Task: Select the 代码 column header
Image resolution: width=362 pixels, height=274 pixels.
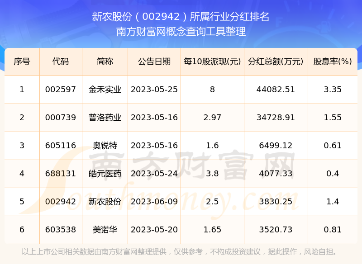Action: pos(61,61)
